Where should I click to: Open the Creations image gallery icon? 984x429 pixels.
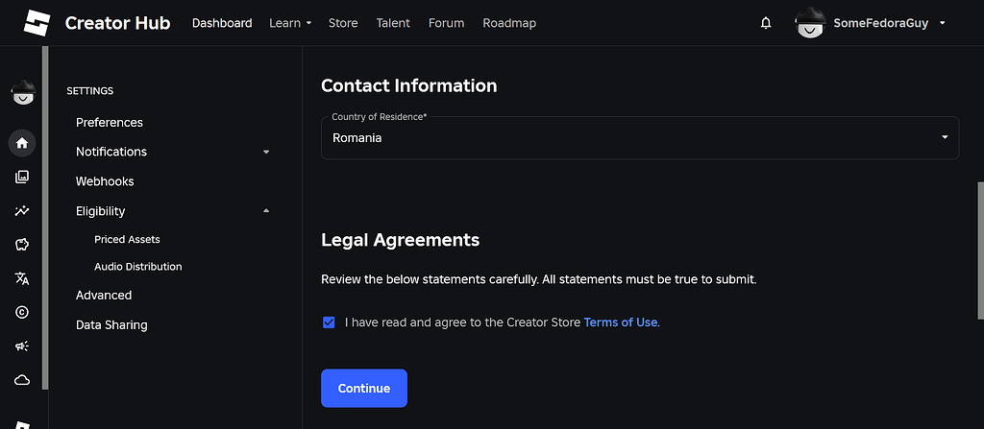22,177
